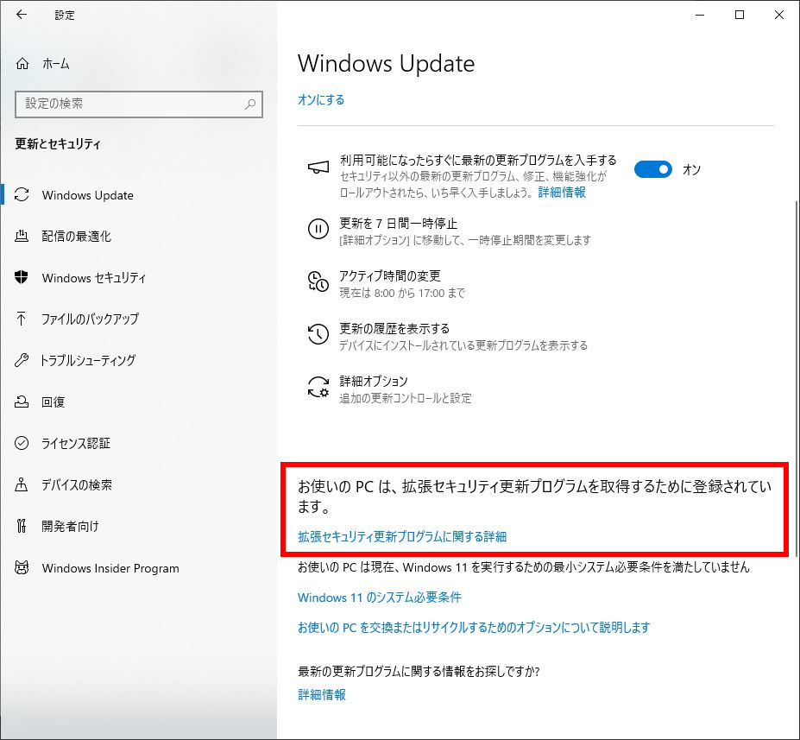Select the トラブルシューティング wrench icon
800x740 pixels.
[x=22, y=360]
